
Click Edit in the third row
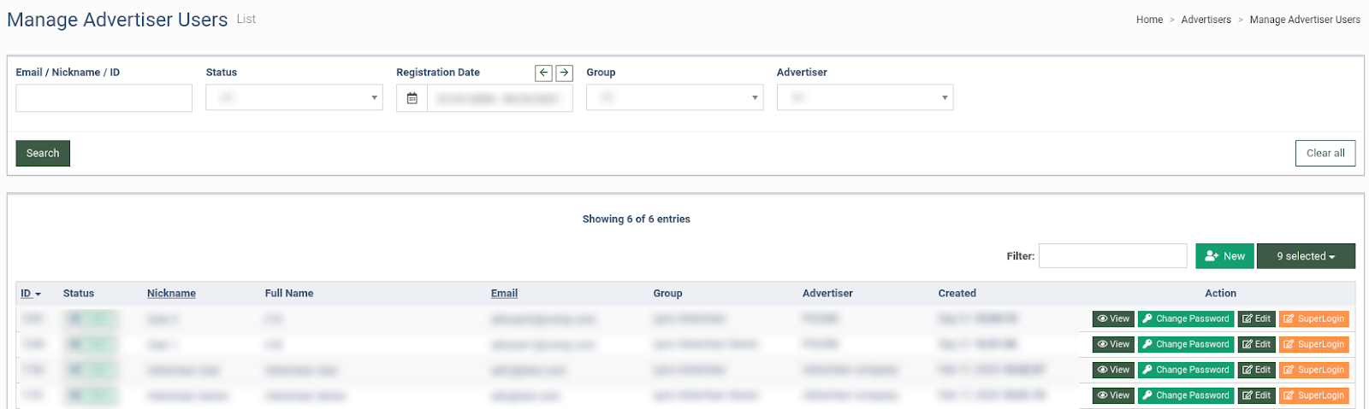1256,370
